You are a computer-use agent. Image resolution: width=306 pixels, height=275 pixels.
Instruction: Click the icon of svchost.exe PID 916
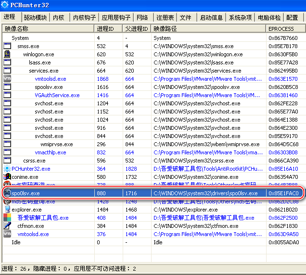[7, 128]
